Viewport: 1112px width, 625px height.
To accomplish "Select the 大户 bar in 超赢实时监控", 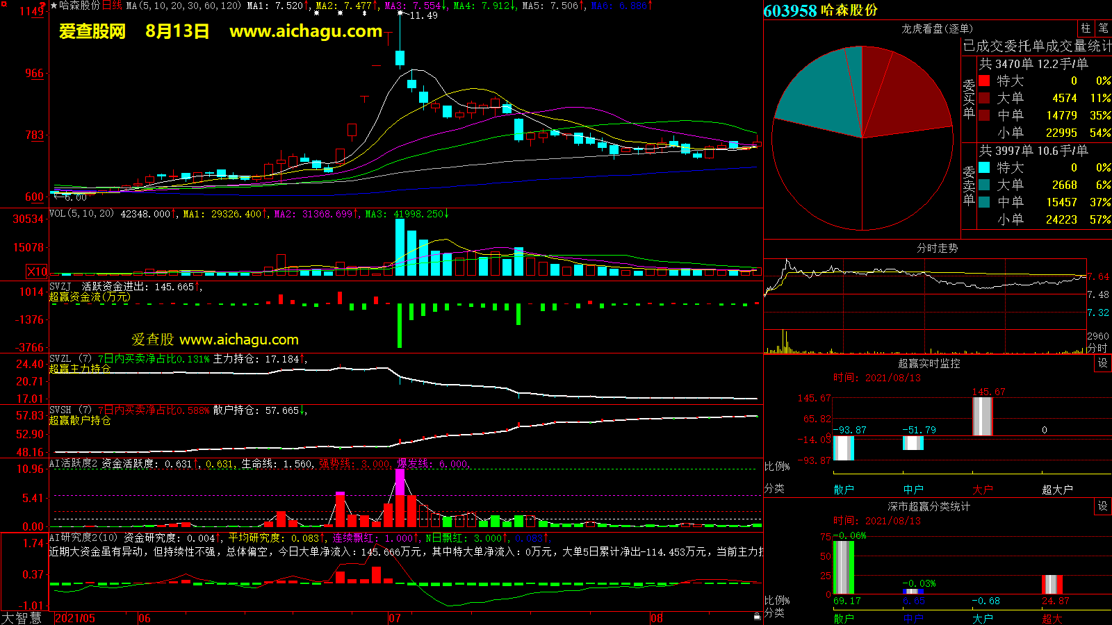I will [982, 417].
